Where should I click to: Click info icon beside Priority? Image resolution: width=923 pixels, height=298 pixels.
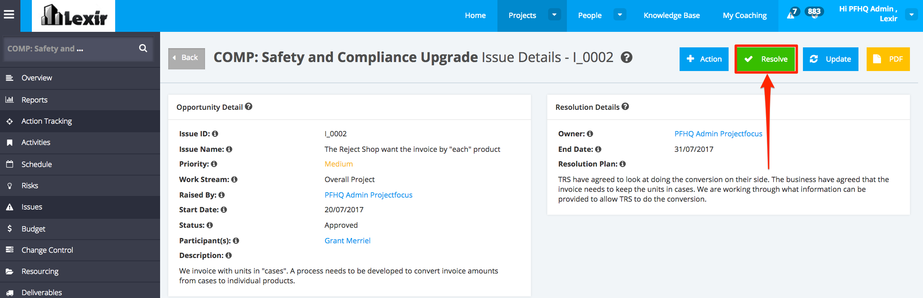(x=214, y=164)
